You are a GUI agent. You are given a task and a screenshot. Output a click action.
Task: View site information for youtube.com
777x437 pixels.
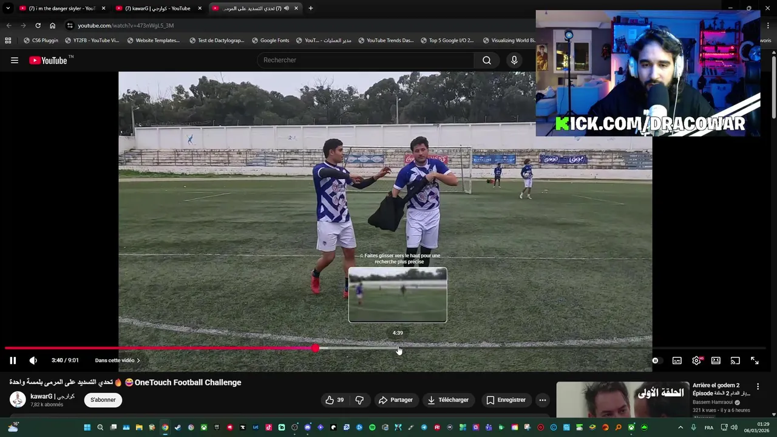tap(70, 25)
